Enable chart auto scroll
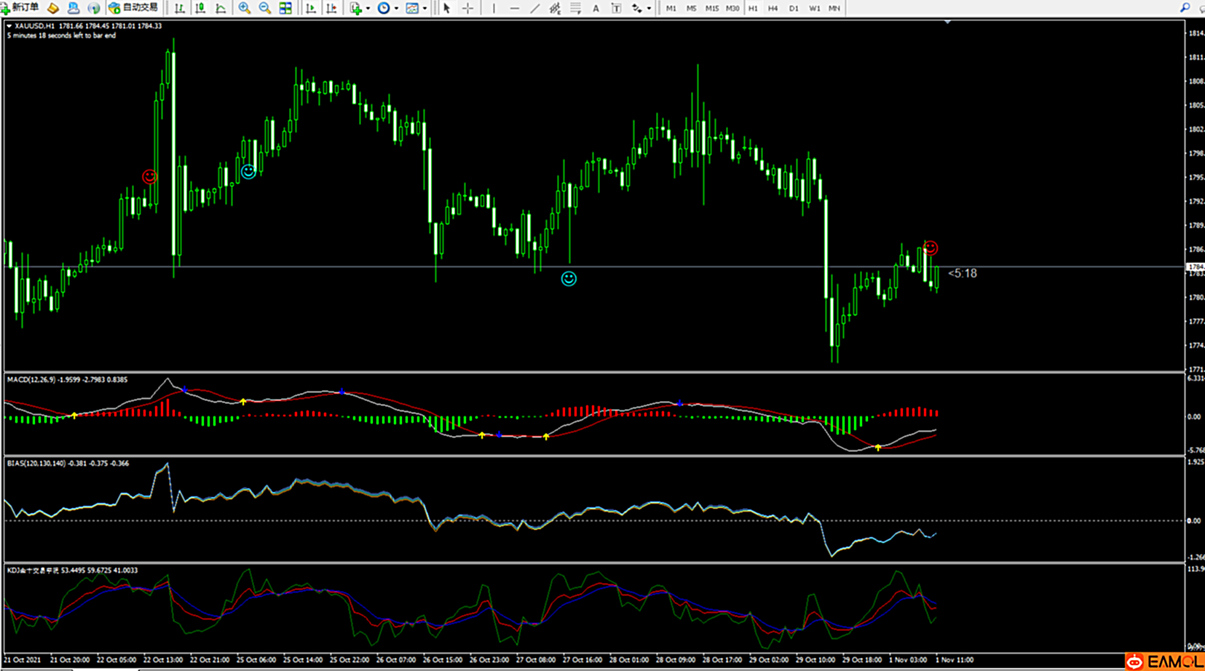This screenshot has width=1205, height=671. click(x=311, y=8)
